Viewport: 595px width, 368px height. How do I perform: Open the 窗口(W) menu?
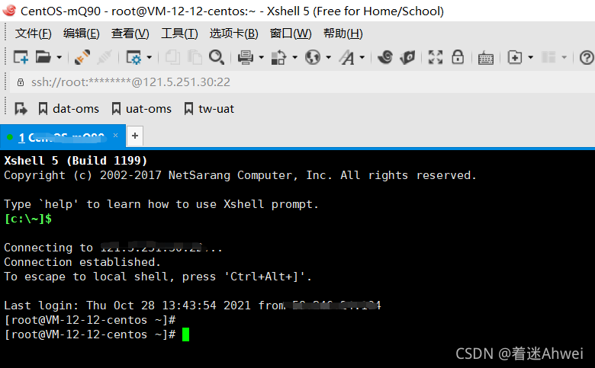(291, 34)
